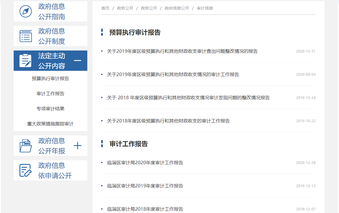Open 临淄区审计局2019年度审计工作报告
The height and width of the screenshot is (213, 339).
[x=145, y=186]
